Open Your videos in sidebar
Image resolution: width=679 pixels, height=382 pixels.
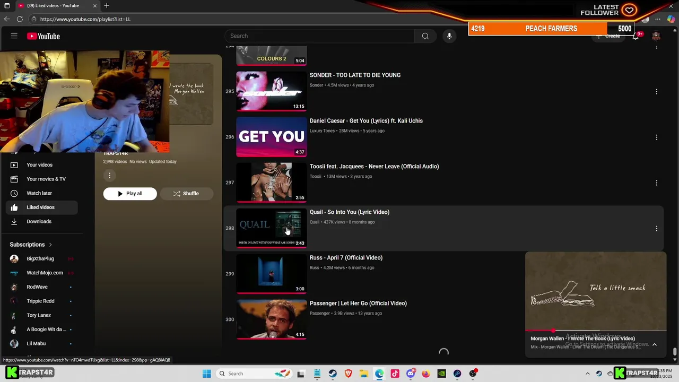coord(42,165)
